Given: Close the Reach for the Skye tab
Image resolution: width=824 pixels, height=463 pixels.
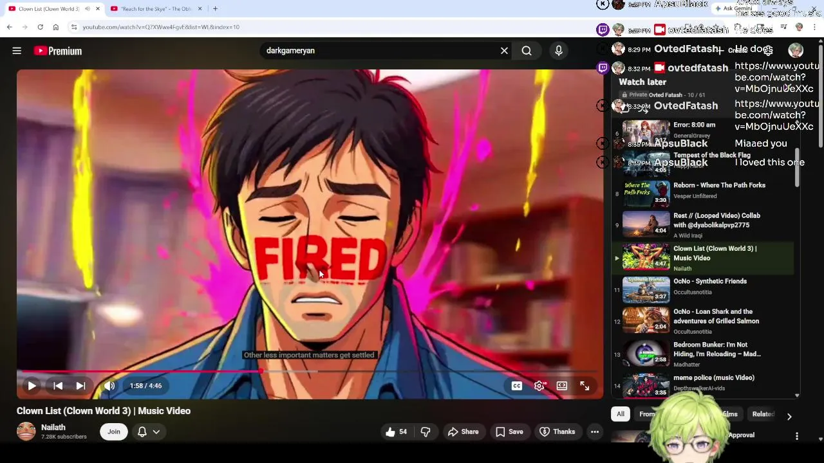Looking at the screenshot, I should (x=200, y=8).
